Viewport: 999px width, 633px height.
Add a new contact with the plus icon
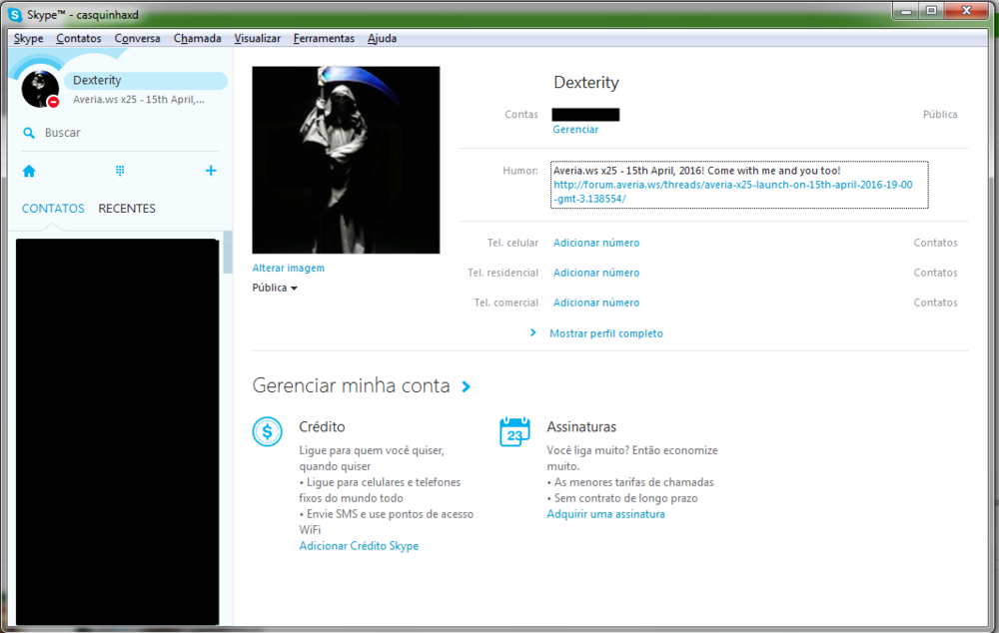[x=211, y=171]
